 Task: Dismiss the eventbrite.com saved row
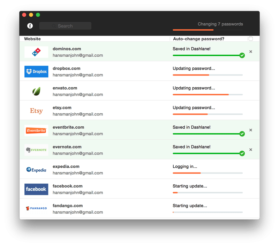[251, 130]
